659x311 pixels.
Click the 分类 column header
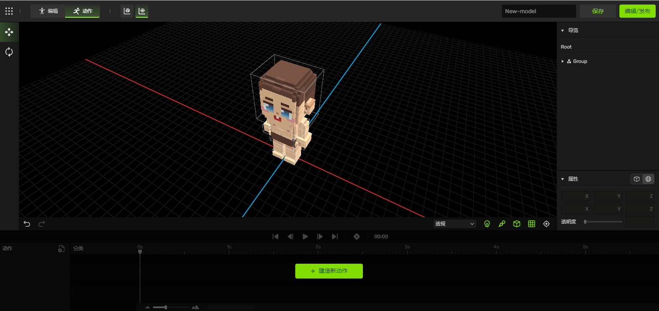[x=78, y=248]
